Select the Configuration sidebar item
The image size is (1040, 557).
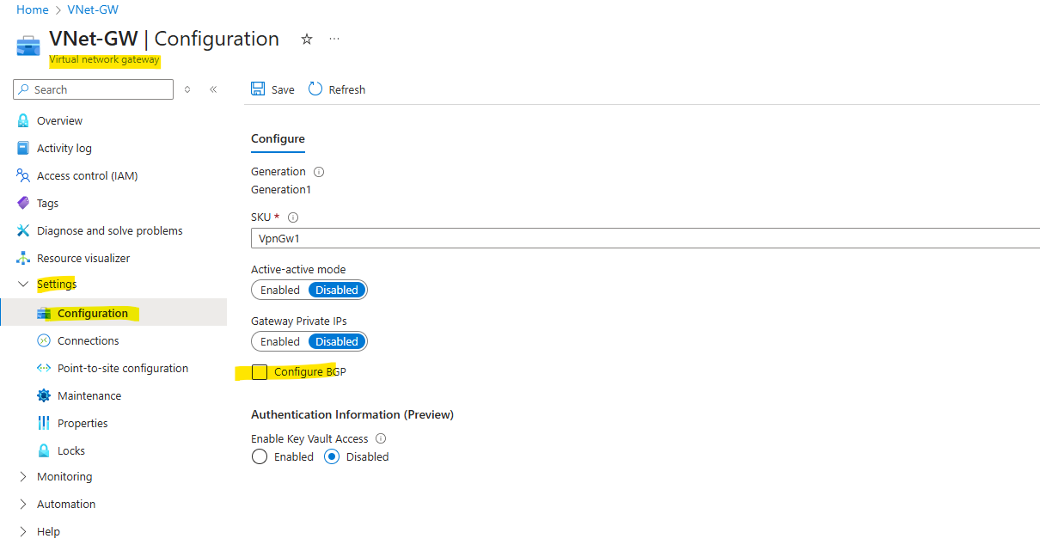(x=113, y=313)
